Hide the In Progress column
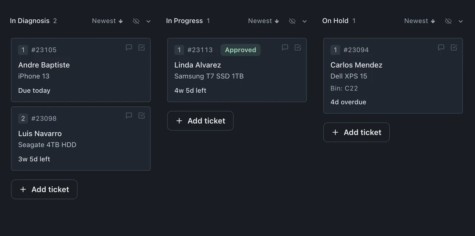 (292, 21)
